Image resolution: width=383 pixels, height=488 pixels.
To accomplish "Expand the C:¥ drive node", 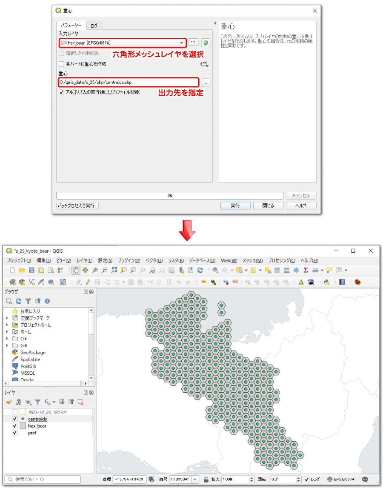I will coord(7,339).
